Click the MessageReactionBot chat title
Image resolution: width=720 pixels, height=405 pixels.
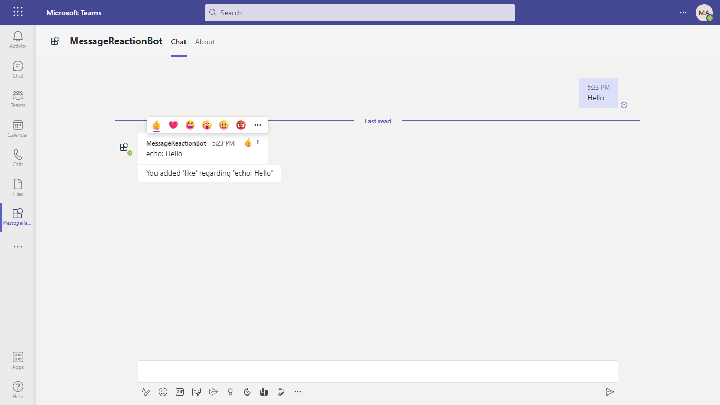click(116, 41)
